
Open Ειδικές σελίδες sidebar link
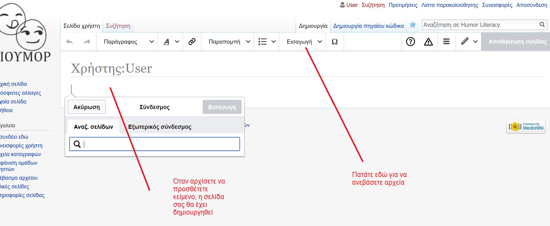(x=15, y=187)
